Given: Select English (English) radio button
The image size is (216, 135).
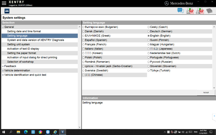Looking at the screenshot, I should (x=148, y=36).
